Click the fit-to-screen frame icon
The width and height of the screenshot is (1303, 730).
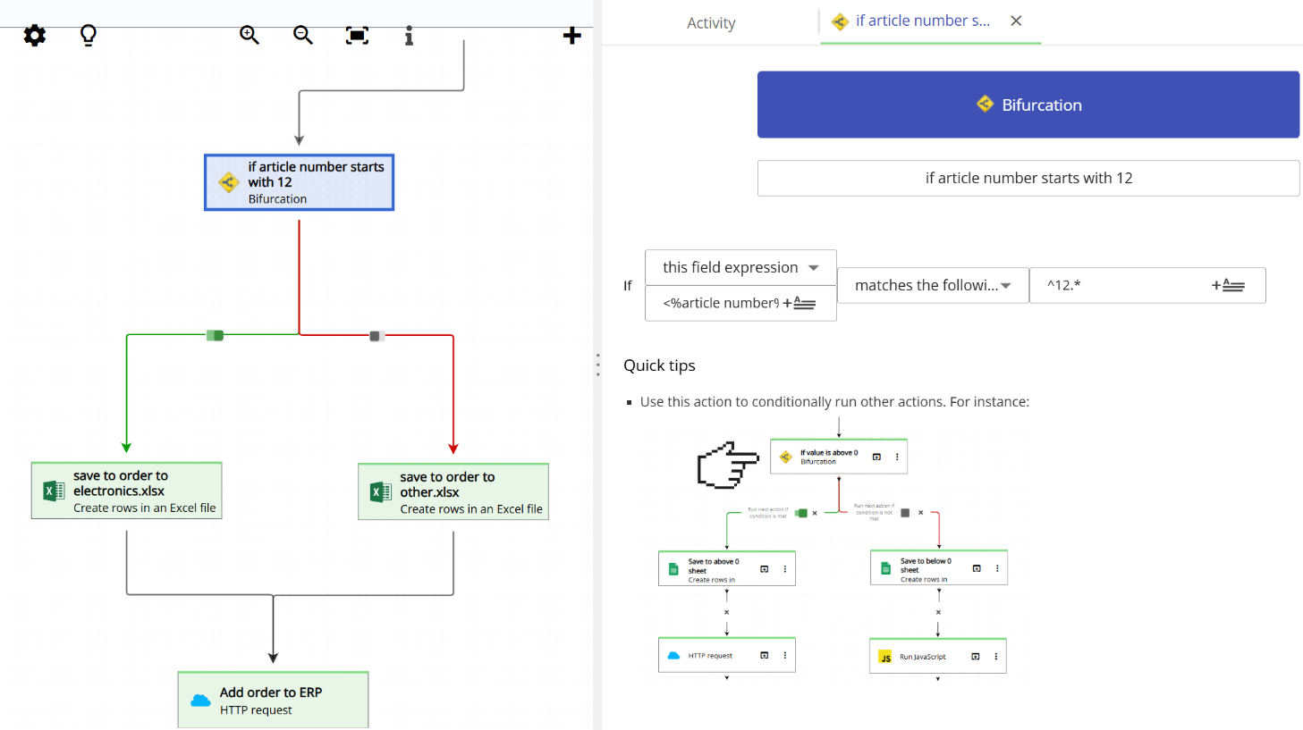(356, 35)
